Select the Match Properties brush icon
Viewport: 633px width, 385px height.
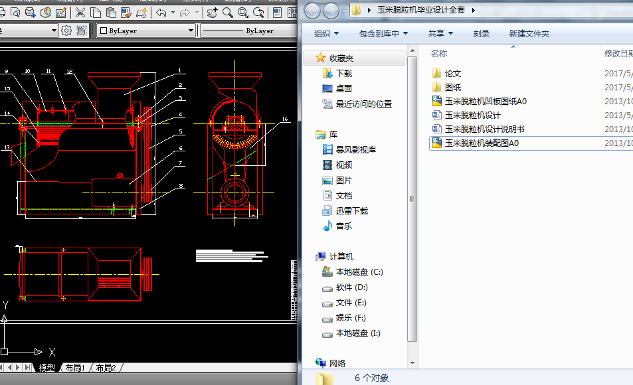pyautogui.click(x=126, y=13)
